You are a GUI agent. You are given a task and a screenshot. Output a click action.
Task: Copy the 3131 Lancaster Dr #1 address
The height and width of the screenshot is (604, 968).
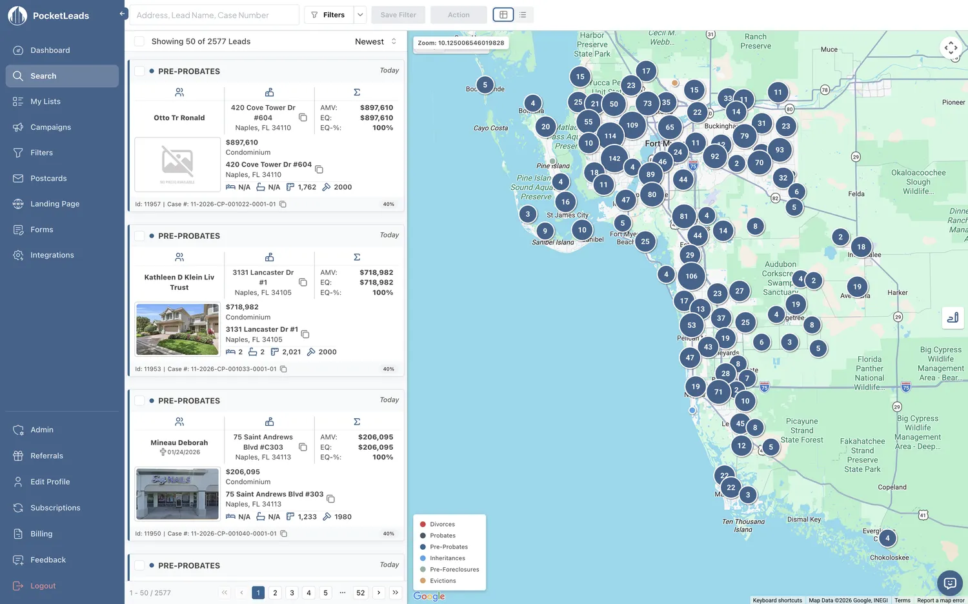point(305,334)
